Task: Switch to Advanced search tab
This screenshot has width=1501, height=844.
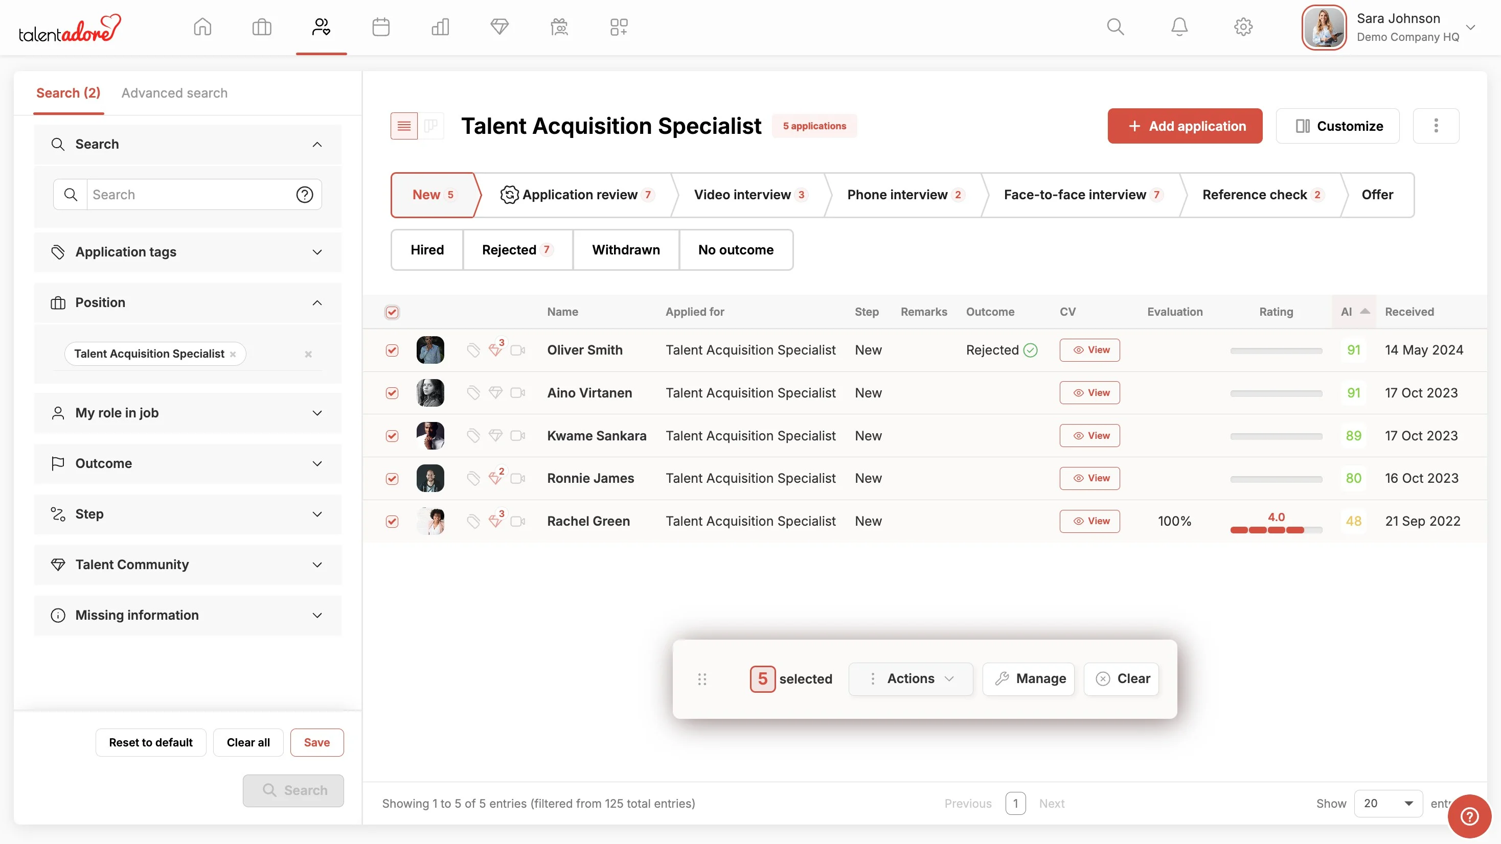Action: coord(174,93)
